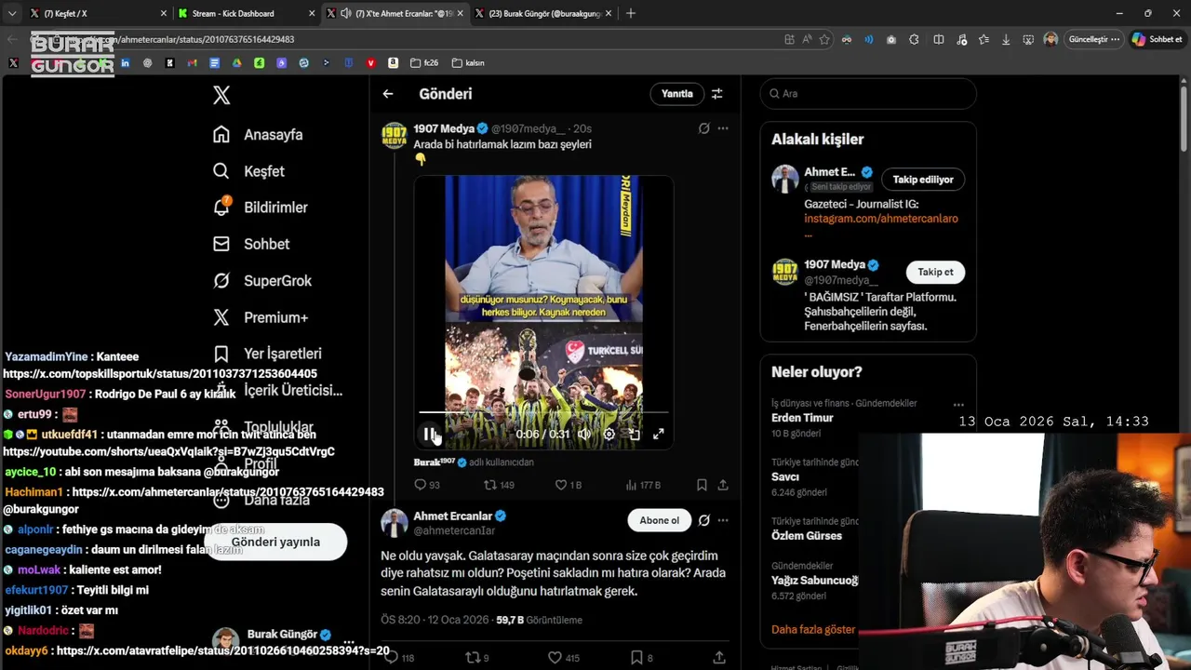Open Keşfet in the sidebar
Image resolution: width=1191 pixels, height=670 pixels.
(248, 171)
